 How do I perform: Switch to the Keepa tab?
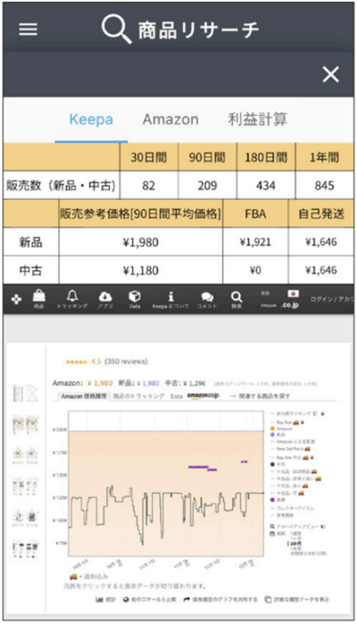pos(91,119)
